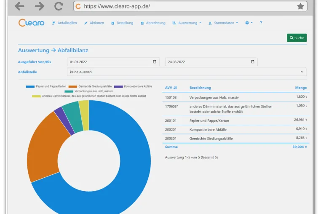Open the Bestellung menu item
The height and width of the screenshot is (214, 321).
coord(122,23)
